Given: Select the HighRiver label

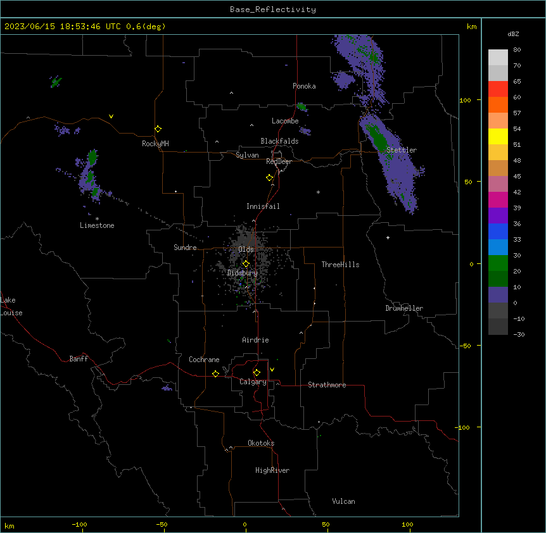Looking at the screenshot, I should [272, 470].
